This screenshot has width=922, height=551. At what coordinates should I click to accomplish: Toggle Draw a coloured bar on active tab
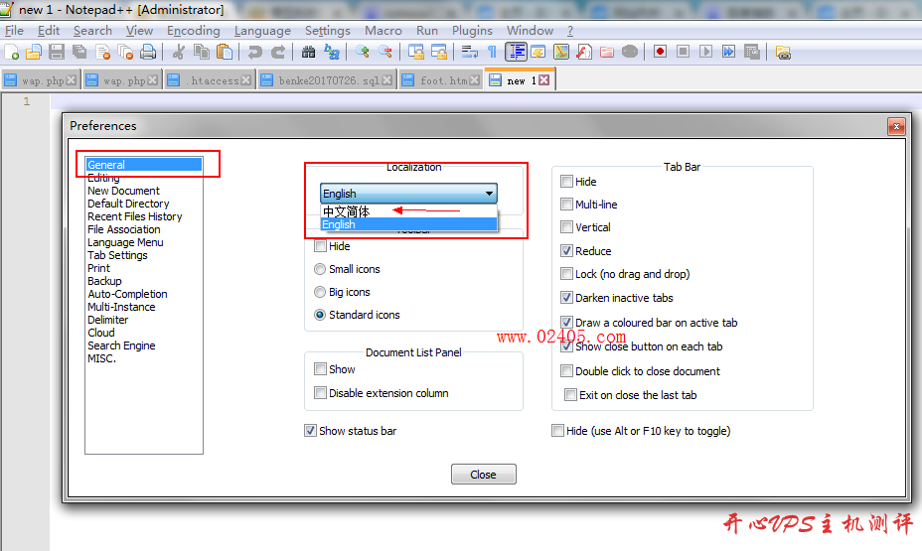566,322
